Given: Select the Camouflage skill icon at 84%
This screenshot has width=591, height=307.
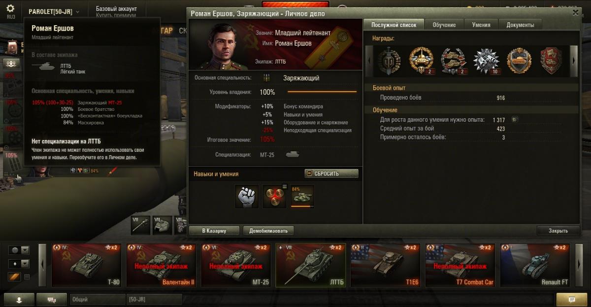Looking at the screenshot, I should (302, 197).
